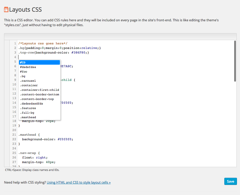The image size is (240, 195).
Task: Click the comment text on line 1
Action: (43, 43)
